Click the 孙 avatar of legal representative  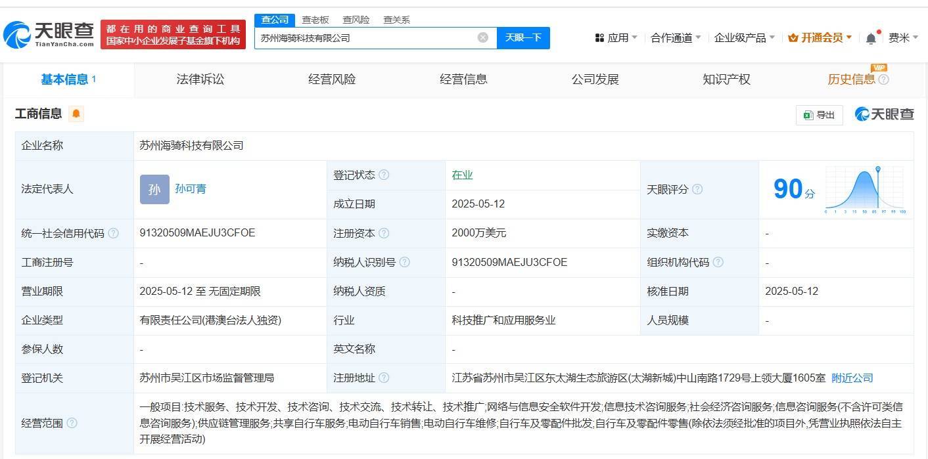click(x=154, y=189)
